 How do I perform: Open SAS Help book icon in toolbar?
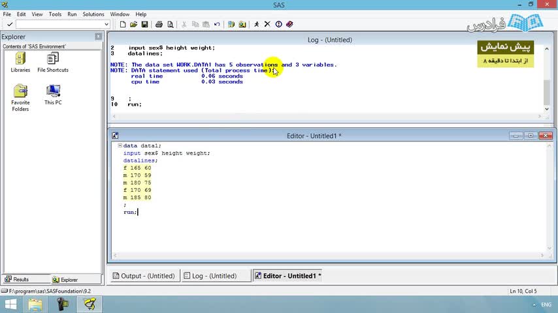289,24
